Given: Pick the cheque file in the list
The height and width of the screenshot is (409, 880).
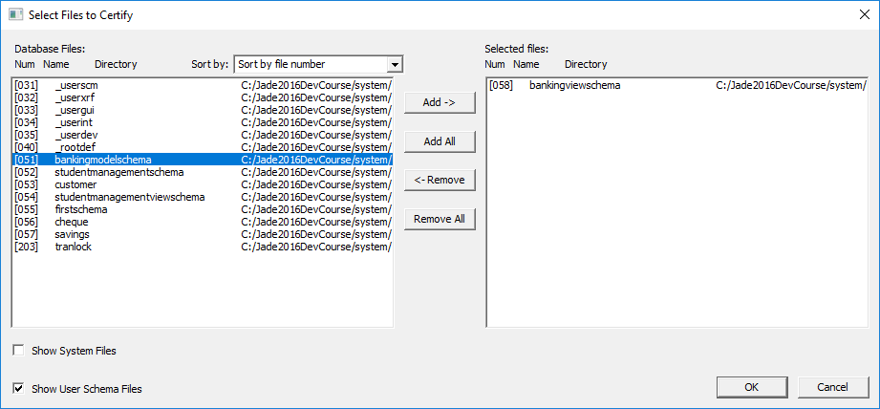Looking at the screenshot, I should (x=72, y=222).
